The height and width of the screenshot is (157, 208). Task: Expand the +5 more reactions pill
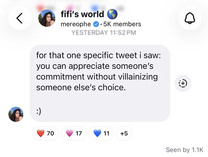click(124, 133)
